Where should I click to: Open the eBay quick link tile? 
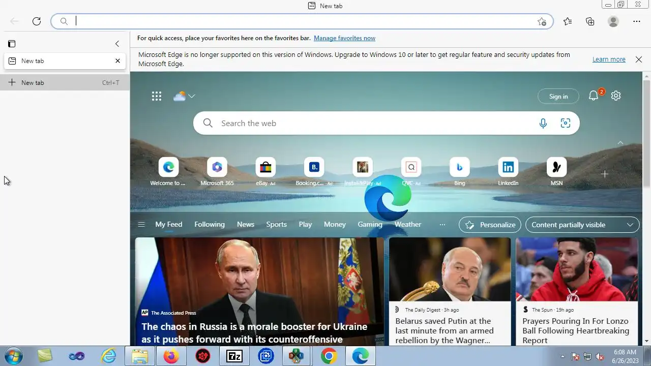[x=265, y=172]
